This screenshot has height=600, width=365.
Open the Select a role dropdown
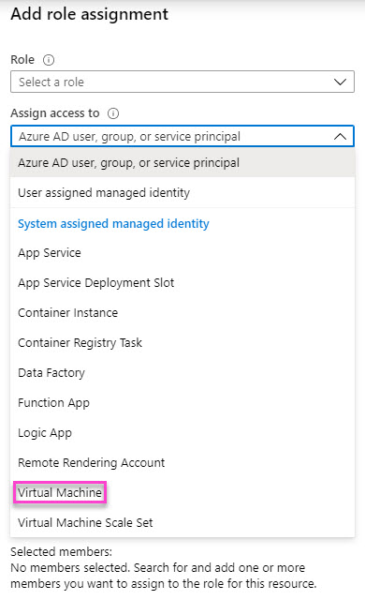click(x=182, y=82)
